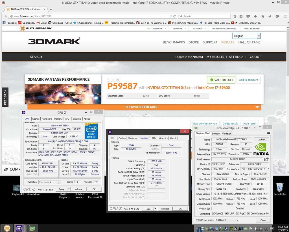This screenshot has width=289, height=232.
Task: Open HALL OF FAME navigation item
Action: pos(249,42)
